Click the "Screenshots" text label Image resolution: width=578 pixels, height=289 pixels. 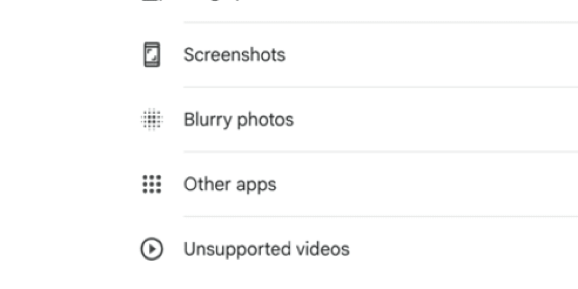(x=234, y=55)
